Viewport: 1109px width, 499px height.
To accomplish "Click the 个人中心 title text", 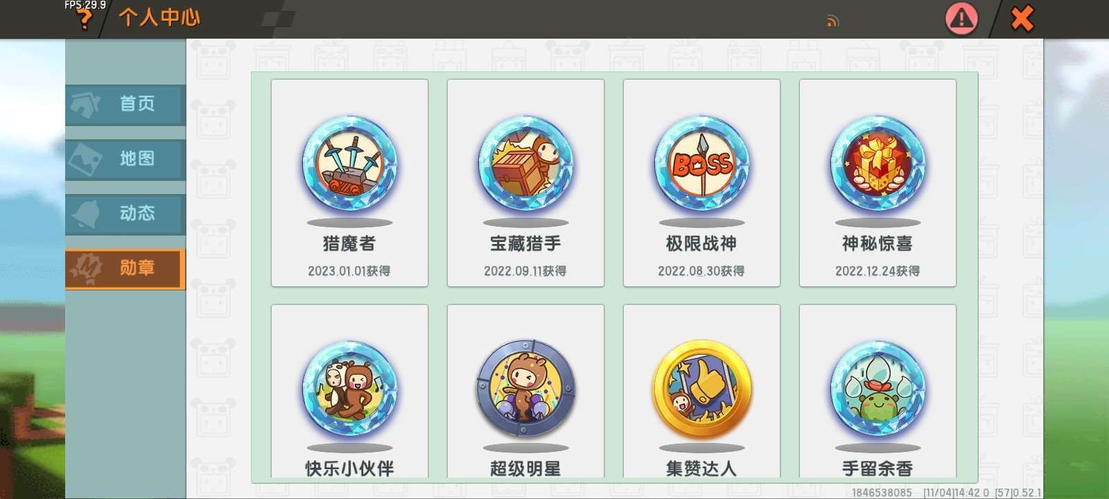I will tap(159, 17).
